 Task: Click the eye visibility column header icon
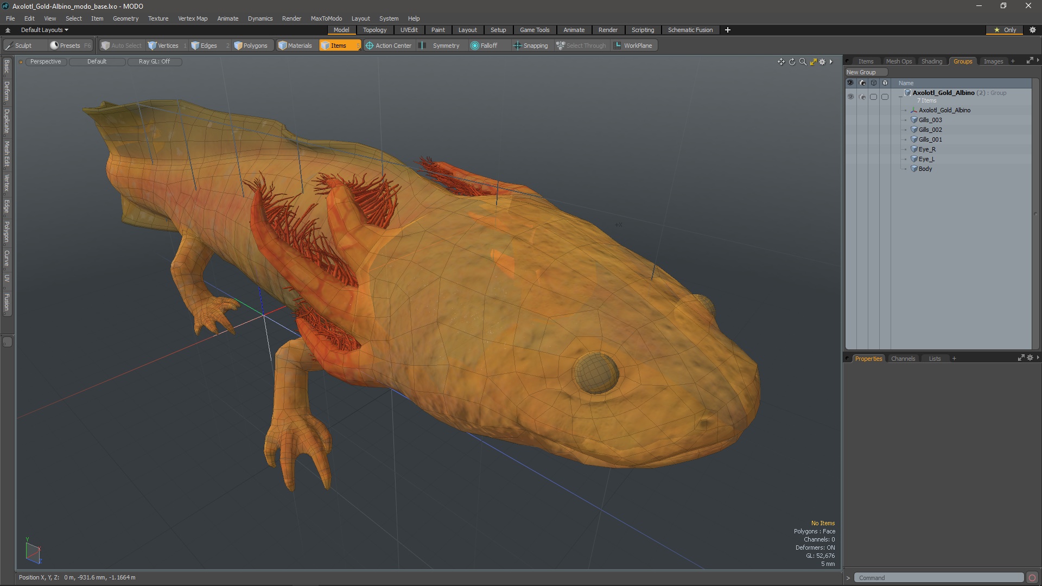click(850, 83)
